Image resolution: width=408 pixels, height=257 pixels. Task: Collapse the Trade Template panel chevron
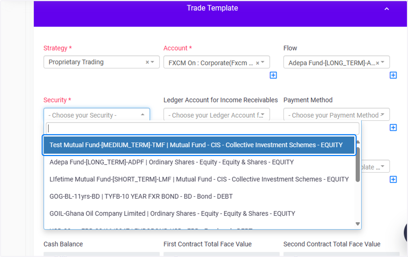click(387, 9)
